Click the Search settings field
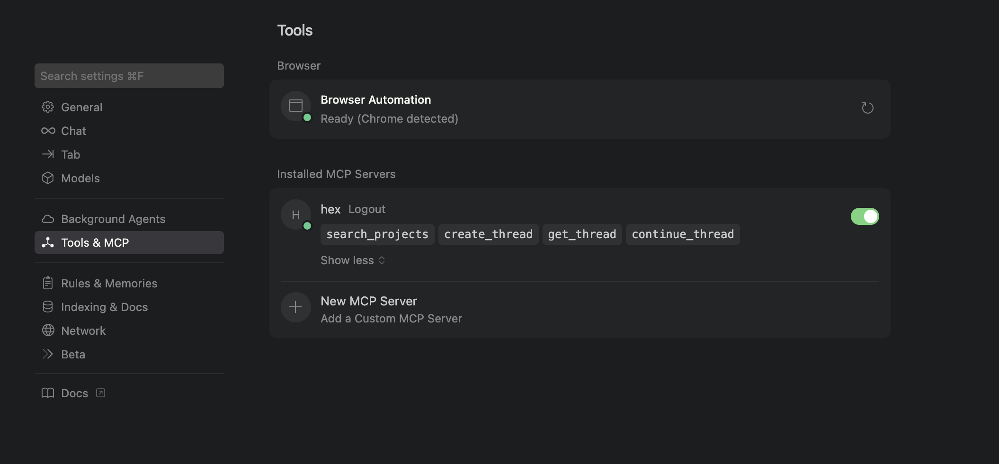 click(129, 76)
